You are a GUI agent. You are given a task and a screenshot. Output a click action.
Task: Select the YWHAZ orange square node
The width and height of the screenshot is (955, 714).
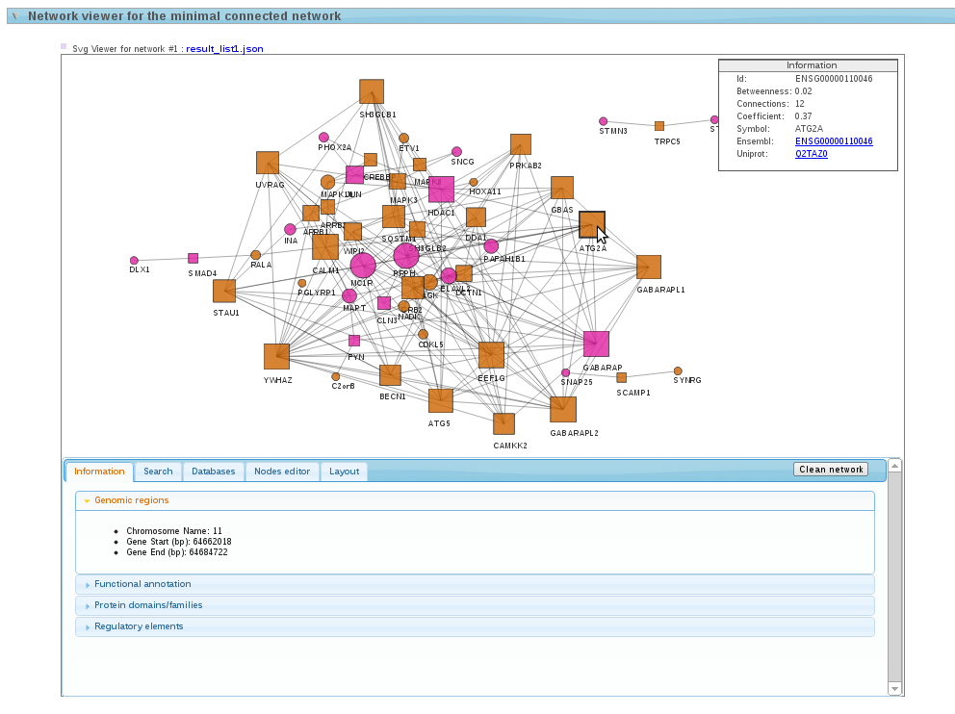point(276,356)
